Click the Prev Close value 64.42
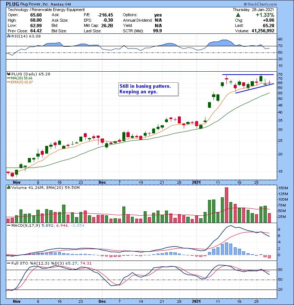This screenshot has width=294, height=305. [x=36, y=31]
